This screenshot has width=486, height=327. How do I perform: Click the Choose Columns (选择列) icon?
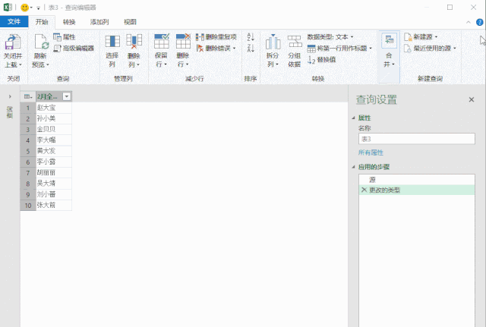[112, 42]
